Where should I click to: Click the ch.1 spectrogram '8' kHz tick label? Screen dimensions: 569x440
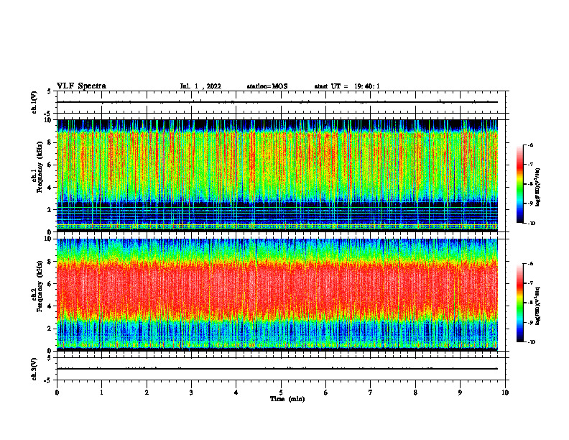click(50, 142)
